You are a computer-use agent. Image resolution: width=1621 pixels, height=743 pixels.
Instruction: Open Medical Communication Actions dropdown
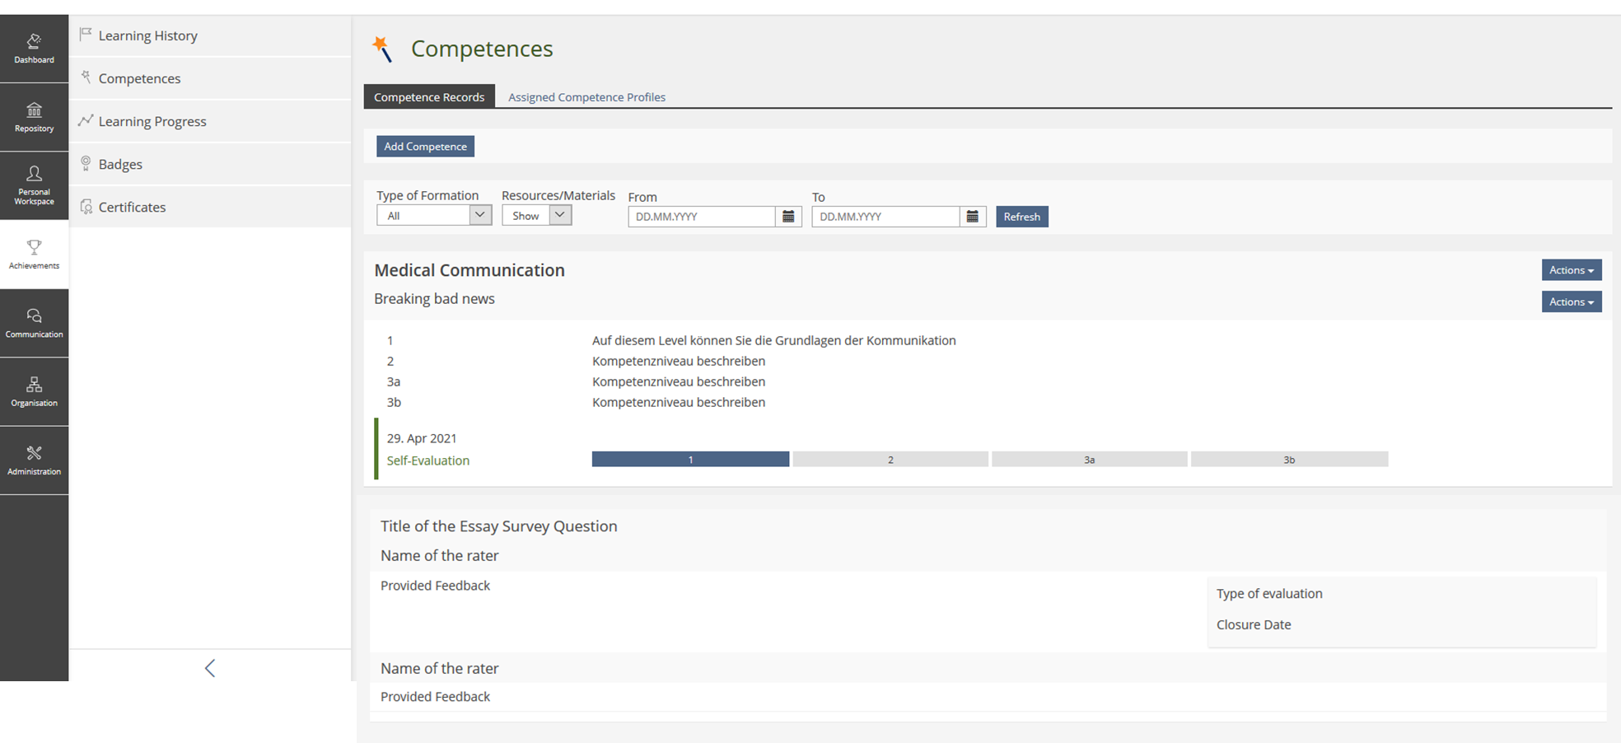click(x=1571, y=270)
